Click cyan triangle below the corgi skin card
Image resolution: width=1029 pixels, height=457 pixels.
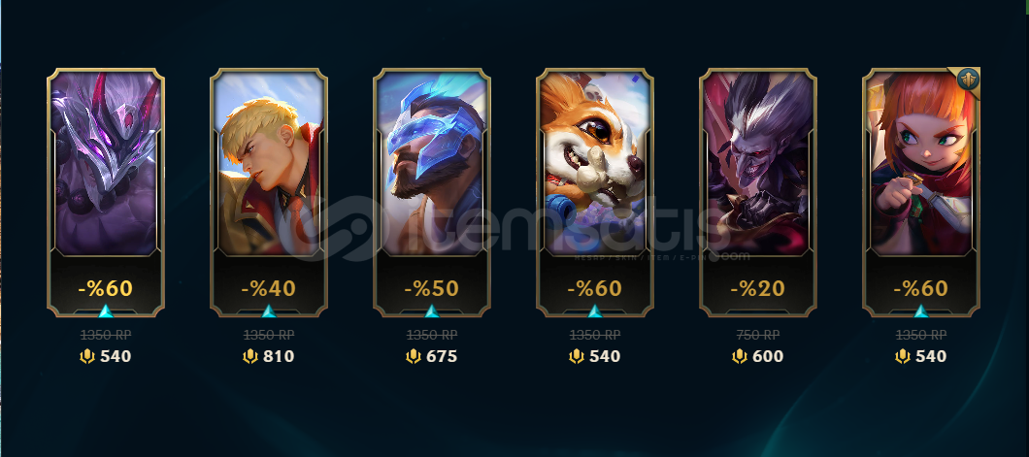click(x=594, y=310)
